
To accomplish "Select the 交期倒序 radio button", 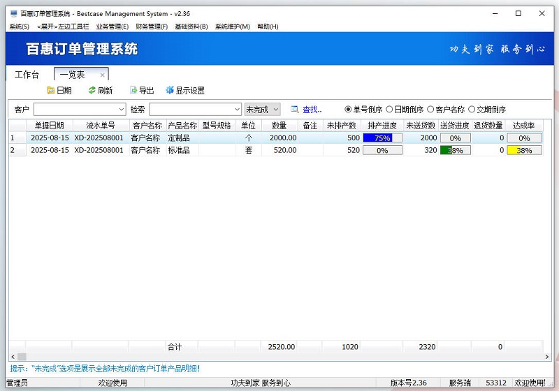I will [x=472, y=110].
